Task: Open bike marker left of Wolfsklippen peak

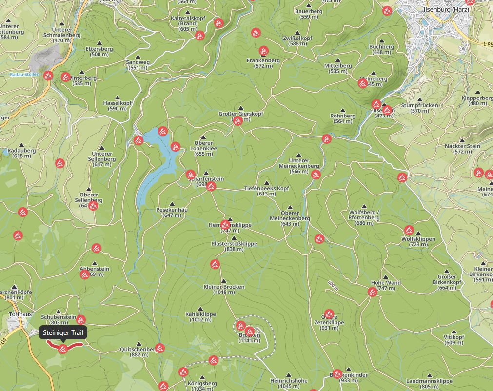Action: pos(409,230)
